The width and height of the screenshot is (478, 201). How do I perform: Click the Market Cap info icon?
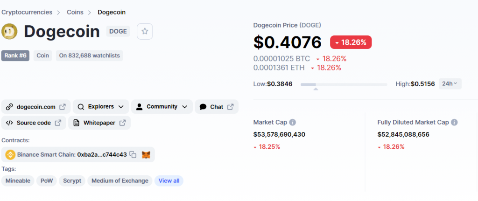click(x=293, y=122)
